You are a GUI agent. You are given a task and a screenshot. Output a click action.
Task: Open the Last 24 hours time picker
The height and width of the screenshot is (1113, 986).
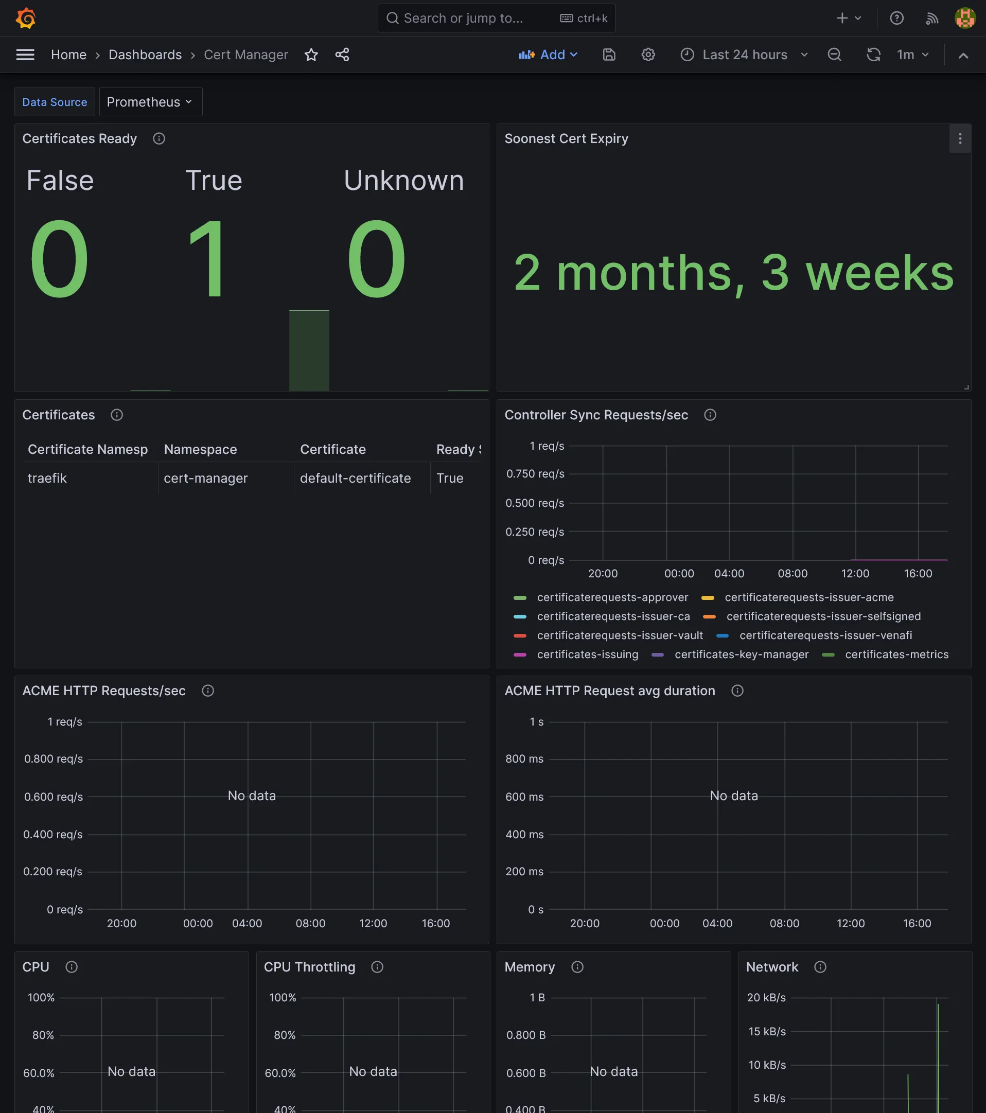click(744, 55)
